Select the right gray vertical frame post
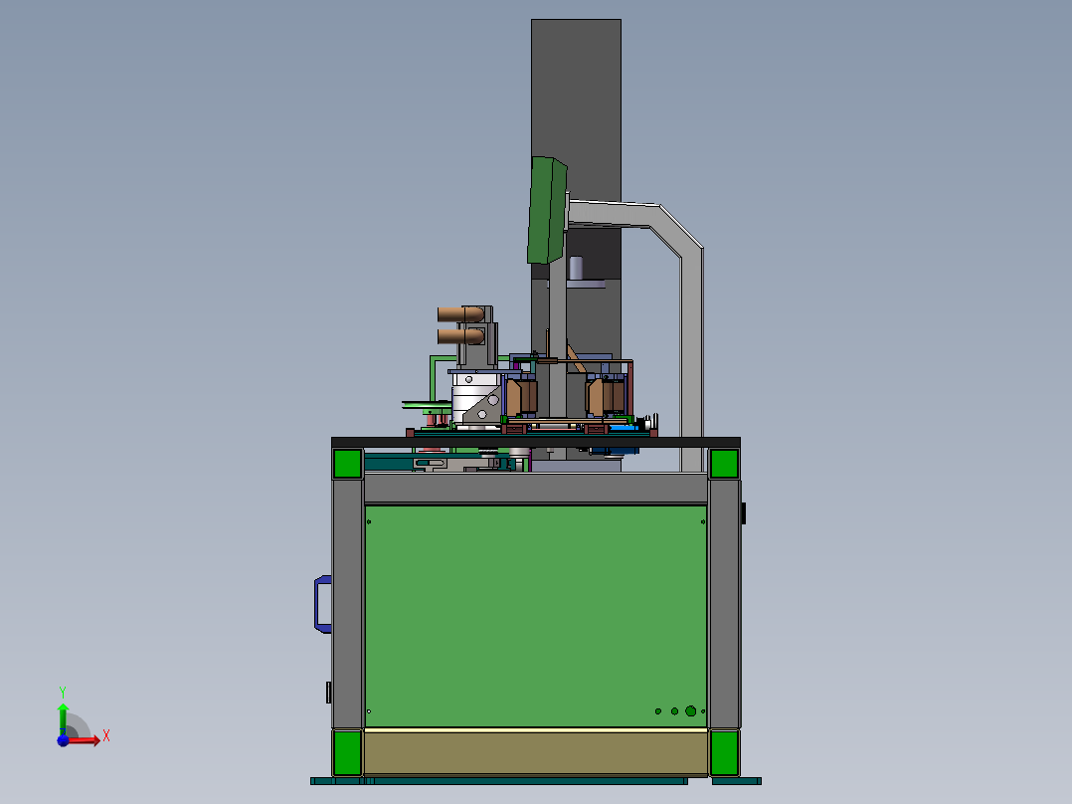The image size is (1072, 804). 724,604
